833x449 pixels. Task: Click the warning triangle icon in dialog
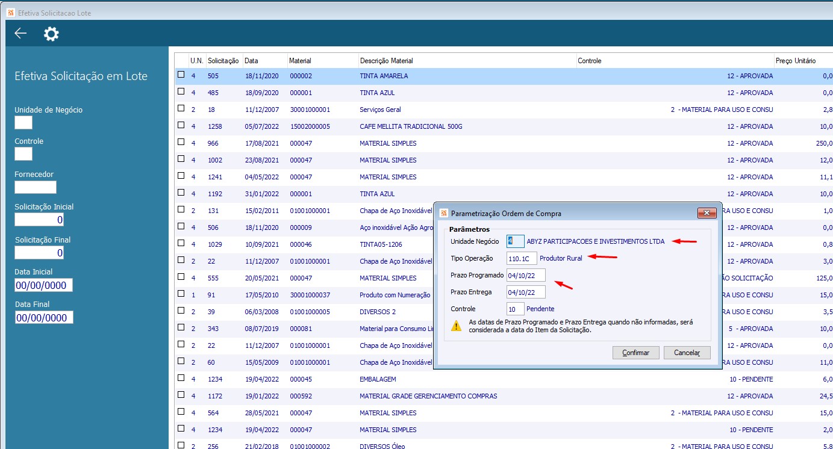click(457, 326)
